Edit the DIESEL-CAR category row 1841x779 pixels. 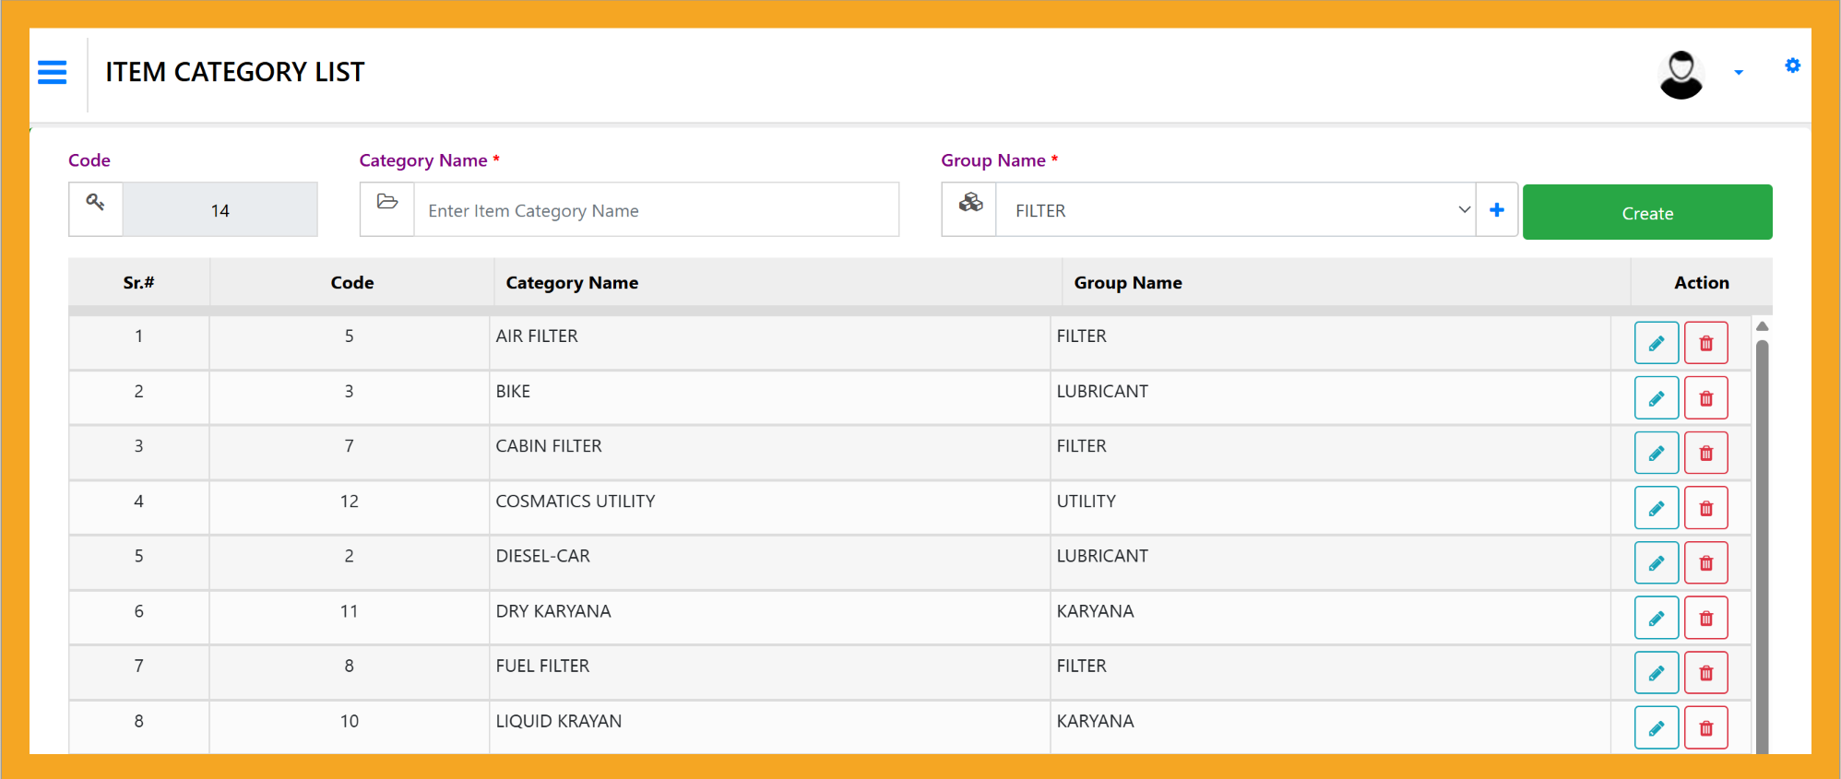[1656, 563]
